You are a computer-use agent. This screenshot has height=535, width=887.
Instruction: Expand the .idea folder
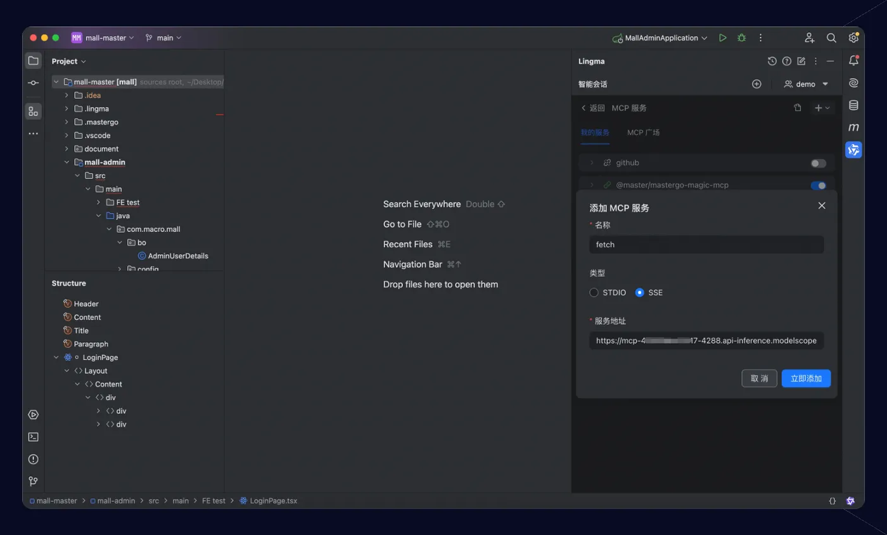pyautogui.click(x=67, y=95)
